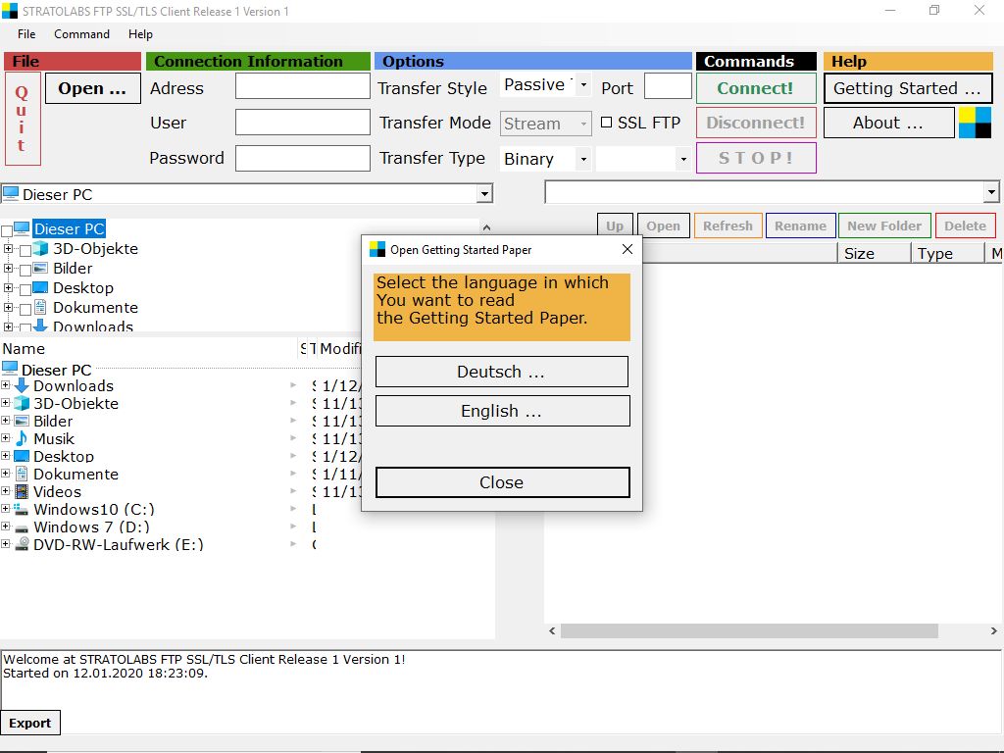
Task: Click the Bilder picture icon in checkbox tree
Action: point(40,269)
